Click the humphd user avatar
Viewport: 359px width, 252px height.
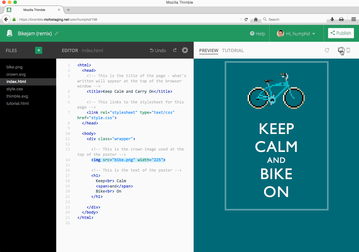tap(280, 34)
